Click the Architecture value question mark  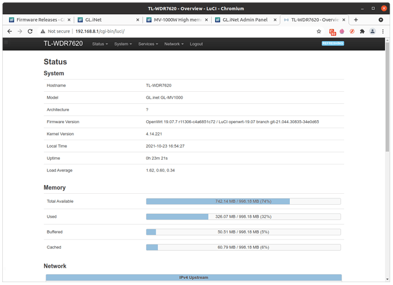pos(147,109)
